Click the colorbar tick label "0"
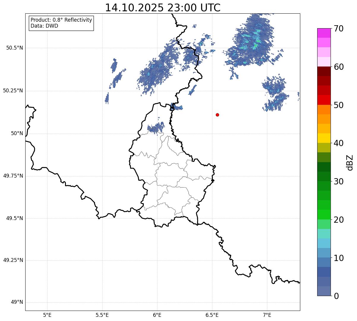This screenshot has height=321, width=357. tap(336, 296)
